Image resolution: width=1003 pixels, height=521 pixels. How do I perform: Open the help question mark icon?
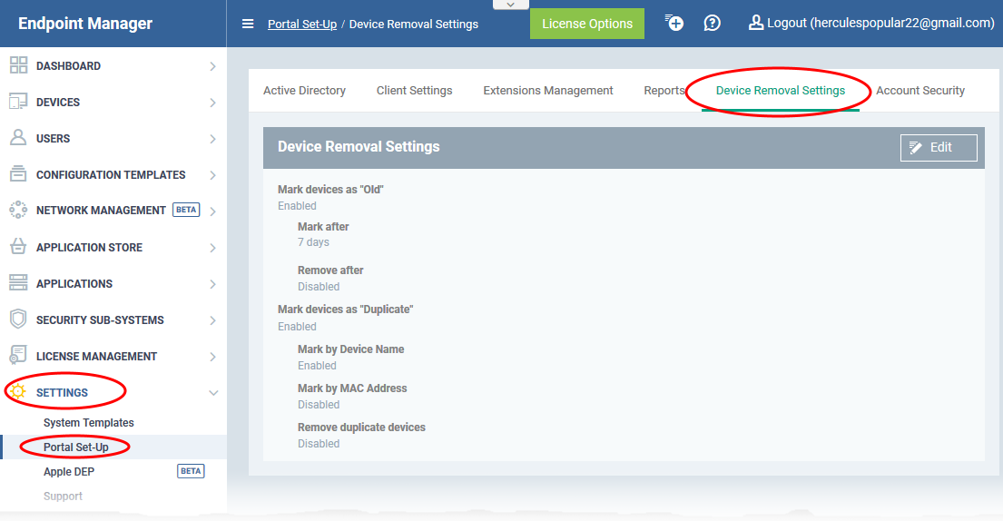point(712,23)
